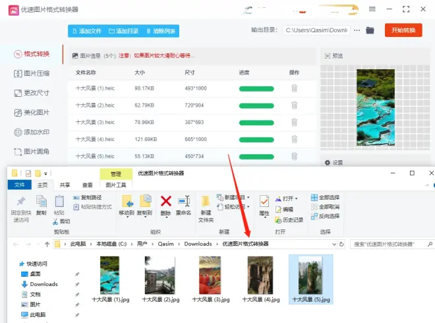Click 编辑 in the 打开 ribbon group
The width and height of the screenshot is (435, 323).
[x=284, y=210]
